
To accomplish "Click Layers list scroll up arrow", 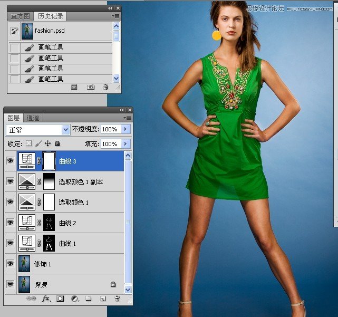I will (x=128, y=155).
